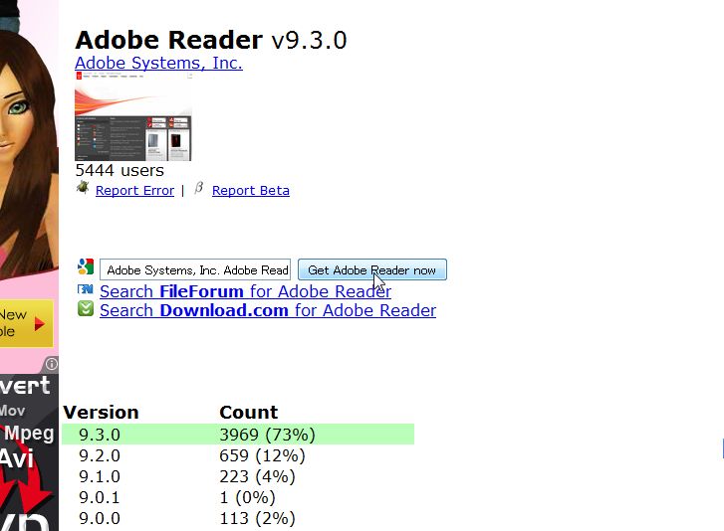Click the red arrow on yellow ad button
The height and width of the screenshot is (531, 724).
tap(40, 324)
